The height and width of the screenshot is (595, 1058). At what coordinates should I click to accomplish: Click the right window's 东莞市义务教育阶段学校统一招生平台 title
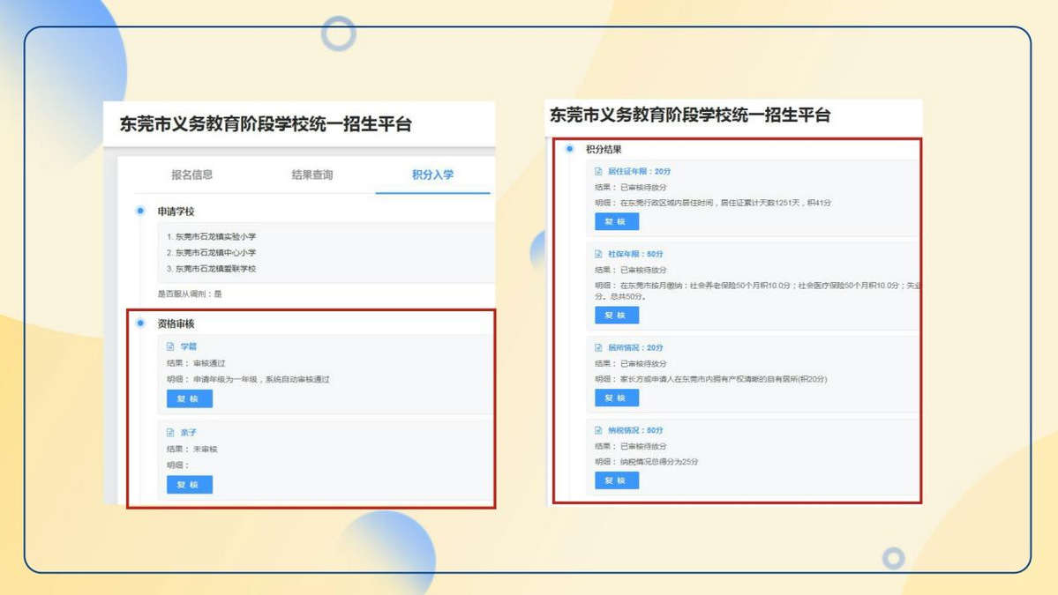click(689, 115)
